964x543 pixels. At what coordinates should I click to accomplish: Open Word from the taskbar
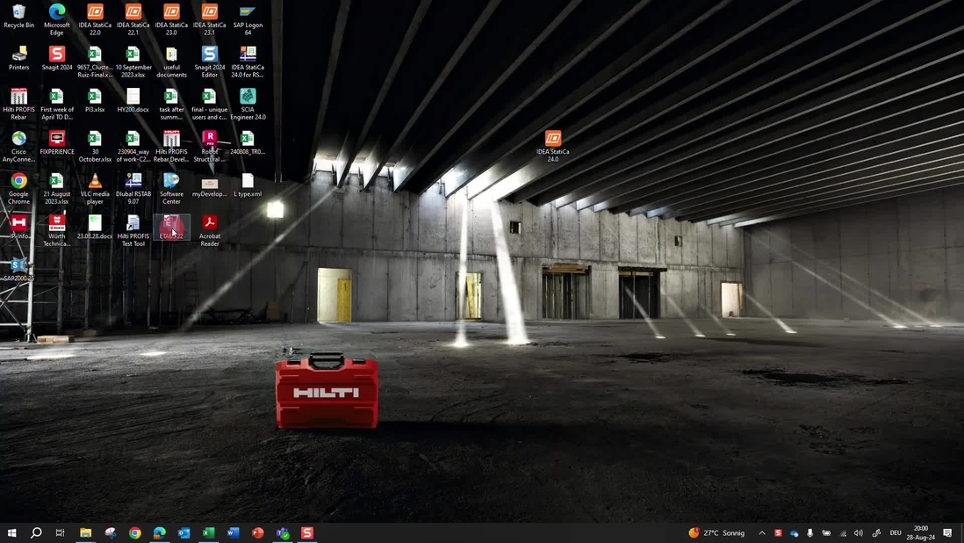coord(233,532)
